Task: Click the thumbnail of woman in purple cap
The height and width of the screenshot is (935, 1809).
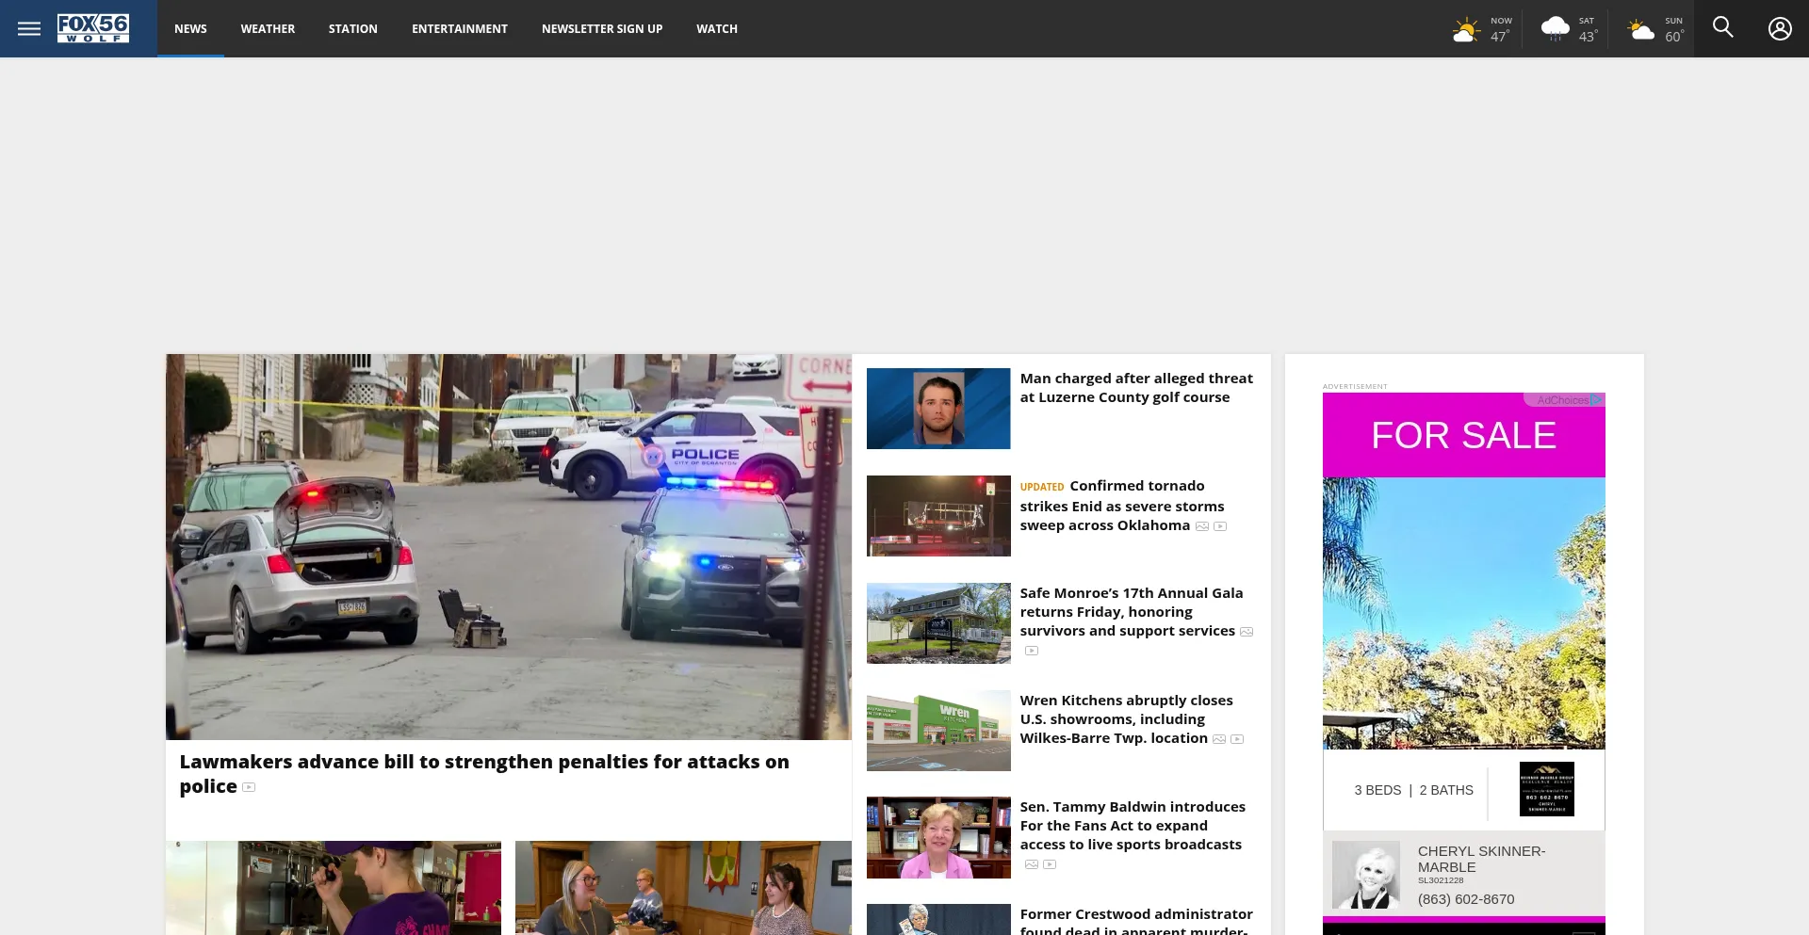Action: [x=334, y=888]
